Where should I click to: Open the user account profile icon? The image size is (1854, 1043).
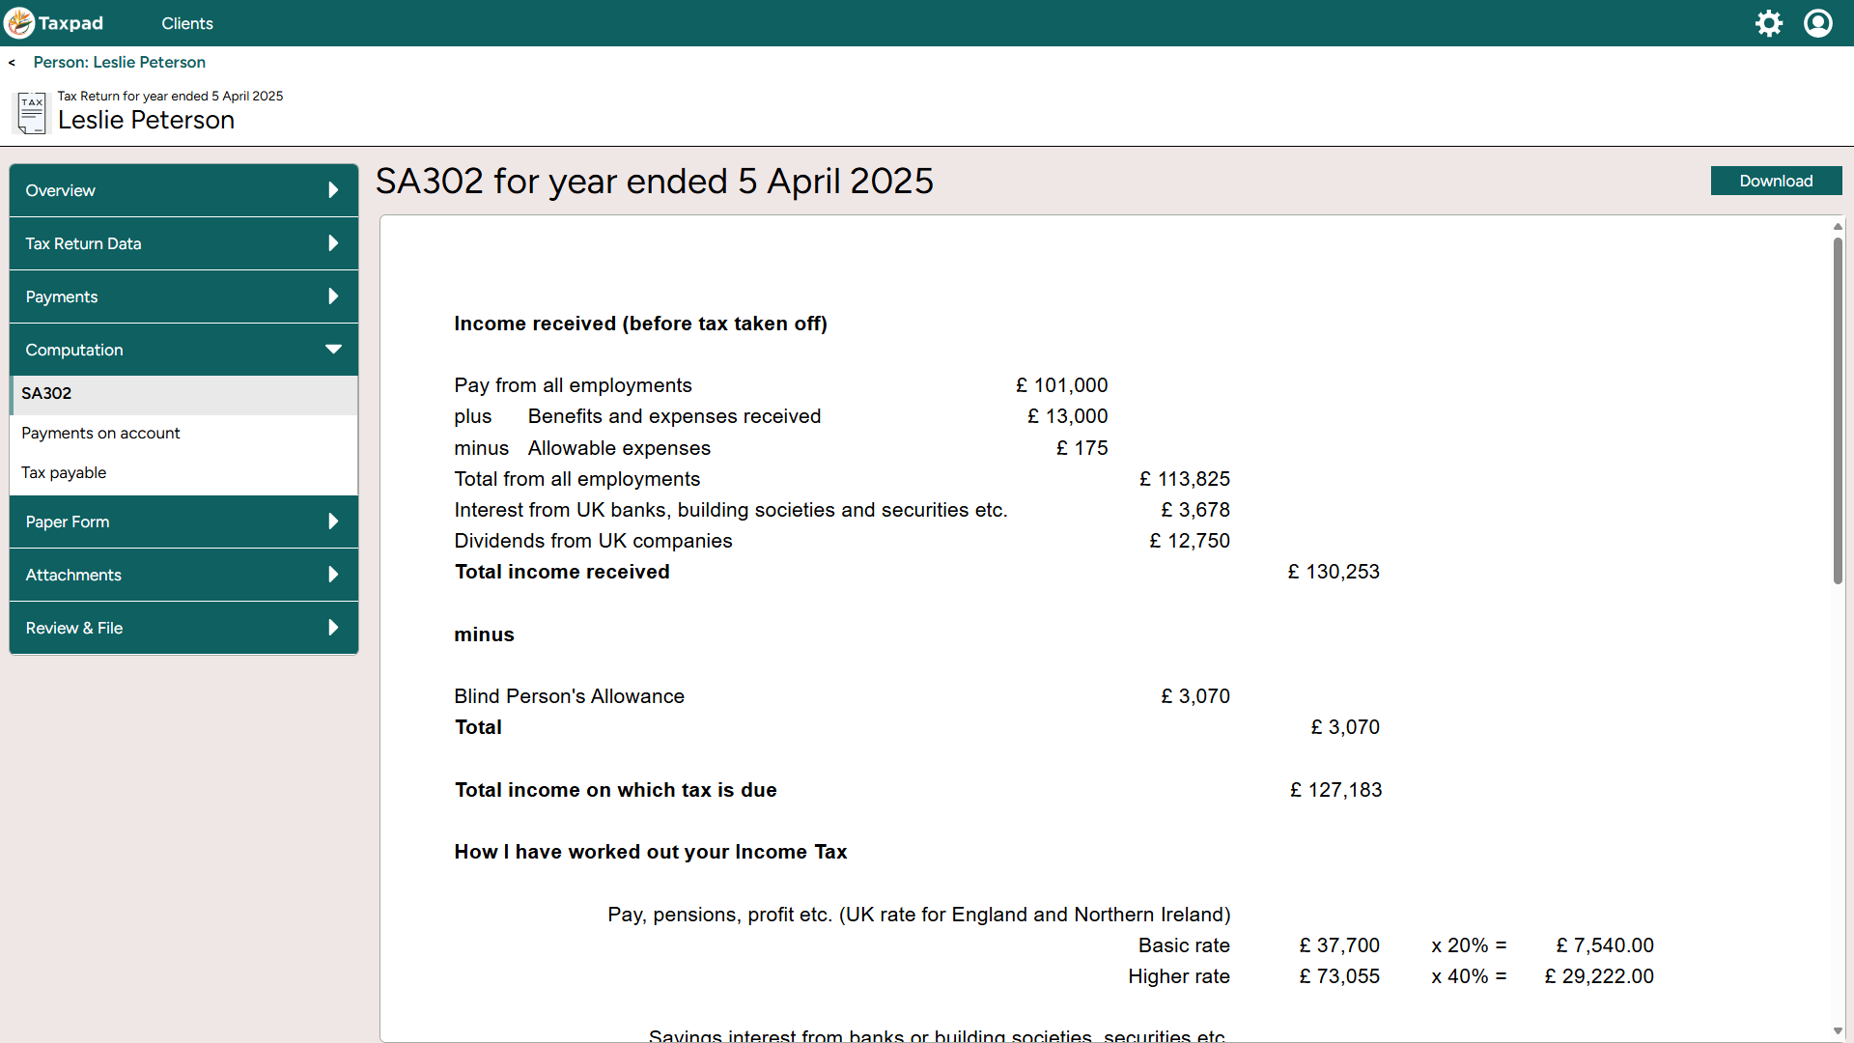(x=1818, y=23)
